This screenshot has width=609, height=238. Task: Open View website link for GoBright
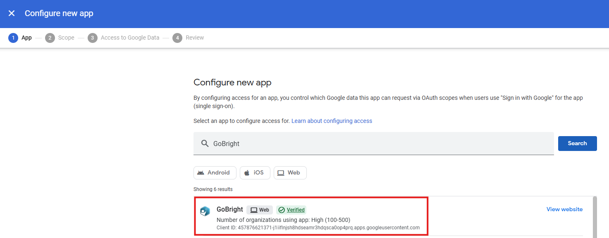coord(564,210)
